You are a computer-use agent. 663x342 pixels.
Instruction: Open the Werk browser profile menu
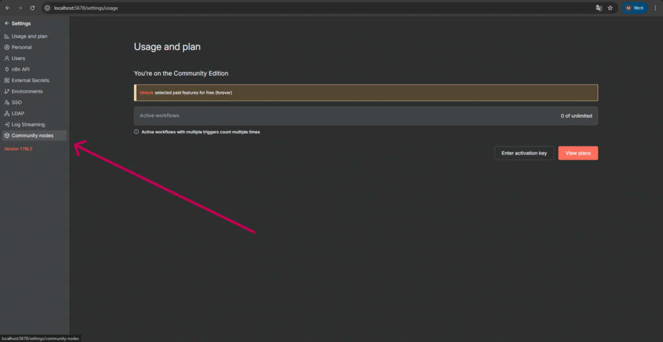(x=635, y=8)
